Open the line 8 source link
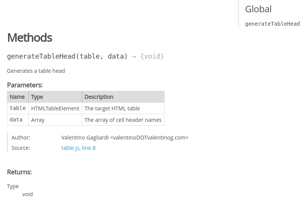Viewport: 306px width, 215px height. 89,148
